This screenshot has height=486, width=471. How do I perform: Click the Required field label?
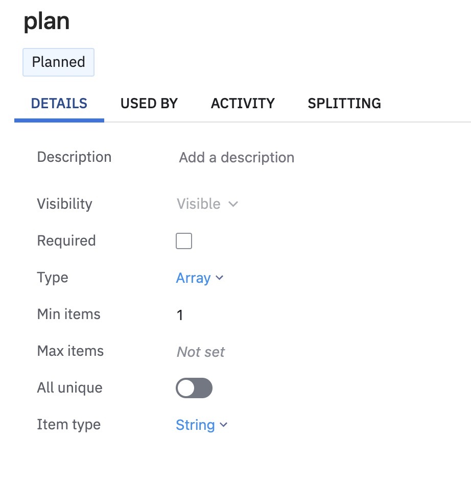[x=66, y=241]
